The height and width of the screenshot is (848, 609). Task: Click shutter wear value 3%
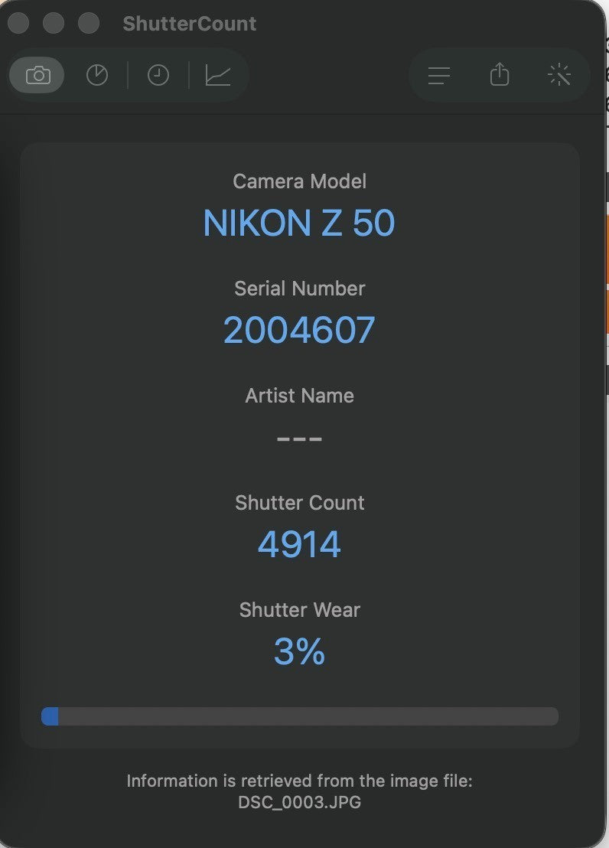[299, 651]
